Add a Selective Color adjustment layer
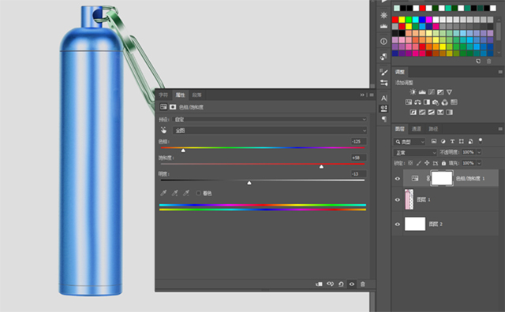The width and height of the screenshot is (505, 312). tap(440, 112)
